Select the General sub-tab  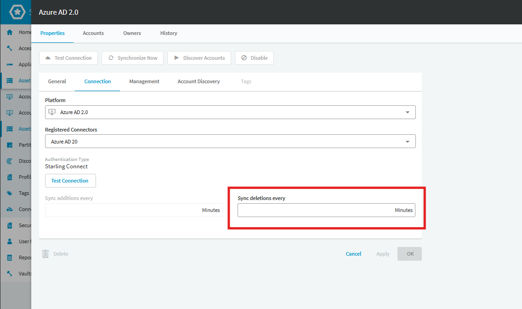coord(57,81)
